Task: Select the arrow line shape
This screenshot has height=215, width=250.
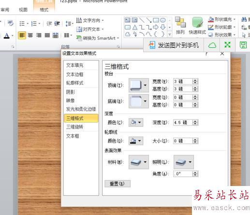Action: click(x=148, y=20)
